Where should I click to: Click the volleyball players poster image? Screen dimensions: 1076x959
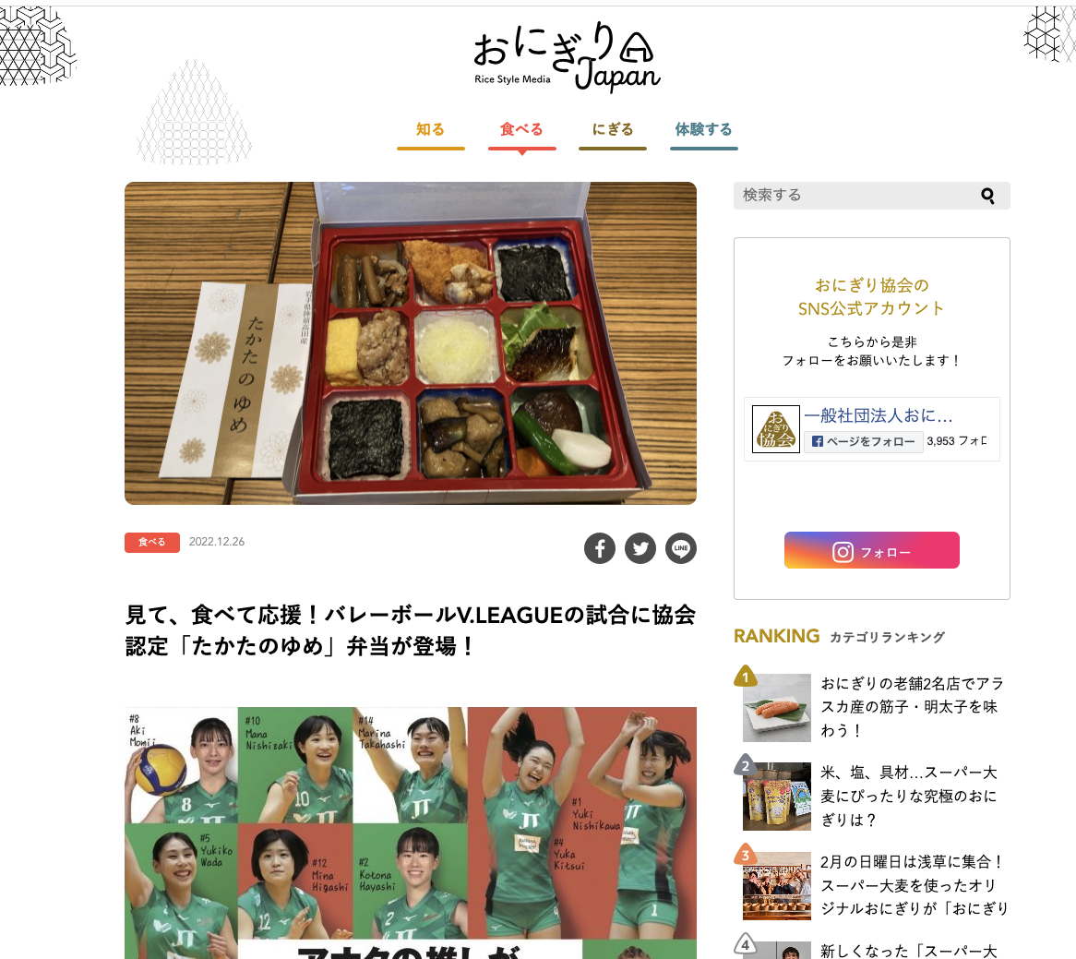(411, 833)
